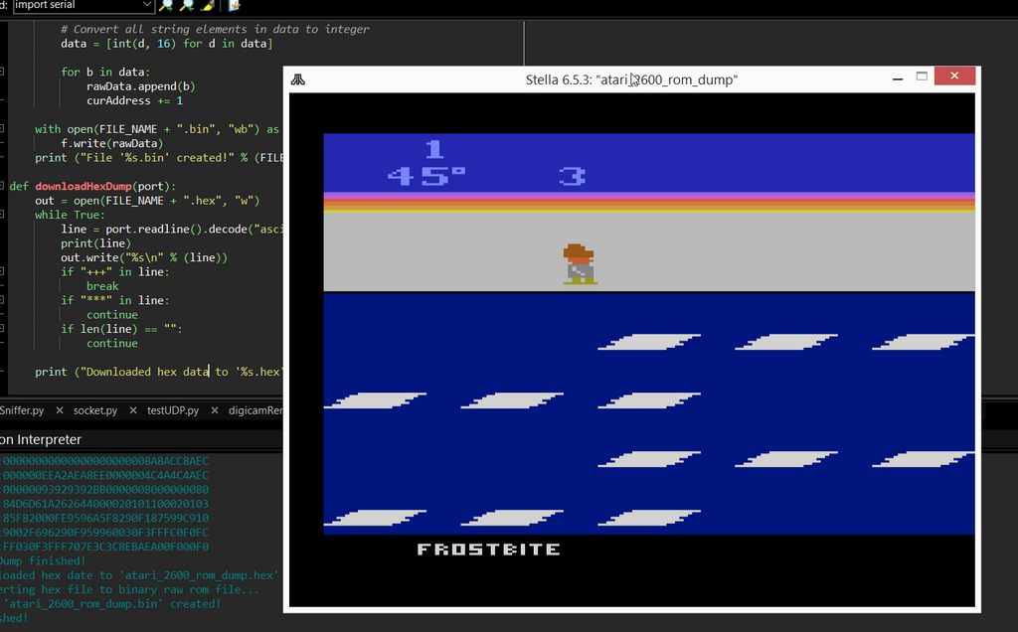
Task: Collapse the 'with open(FILE_NAME' code fold
Action: point(2,128)
